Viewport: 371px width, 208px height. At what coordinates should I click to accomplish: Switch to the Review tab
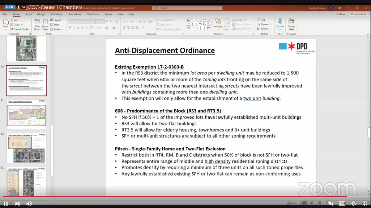coord(108,14)
